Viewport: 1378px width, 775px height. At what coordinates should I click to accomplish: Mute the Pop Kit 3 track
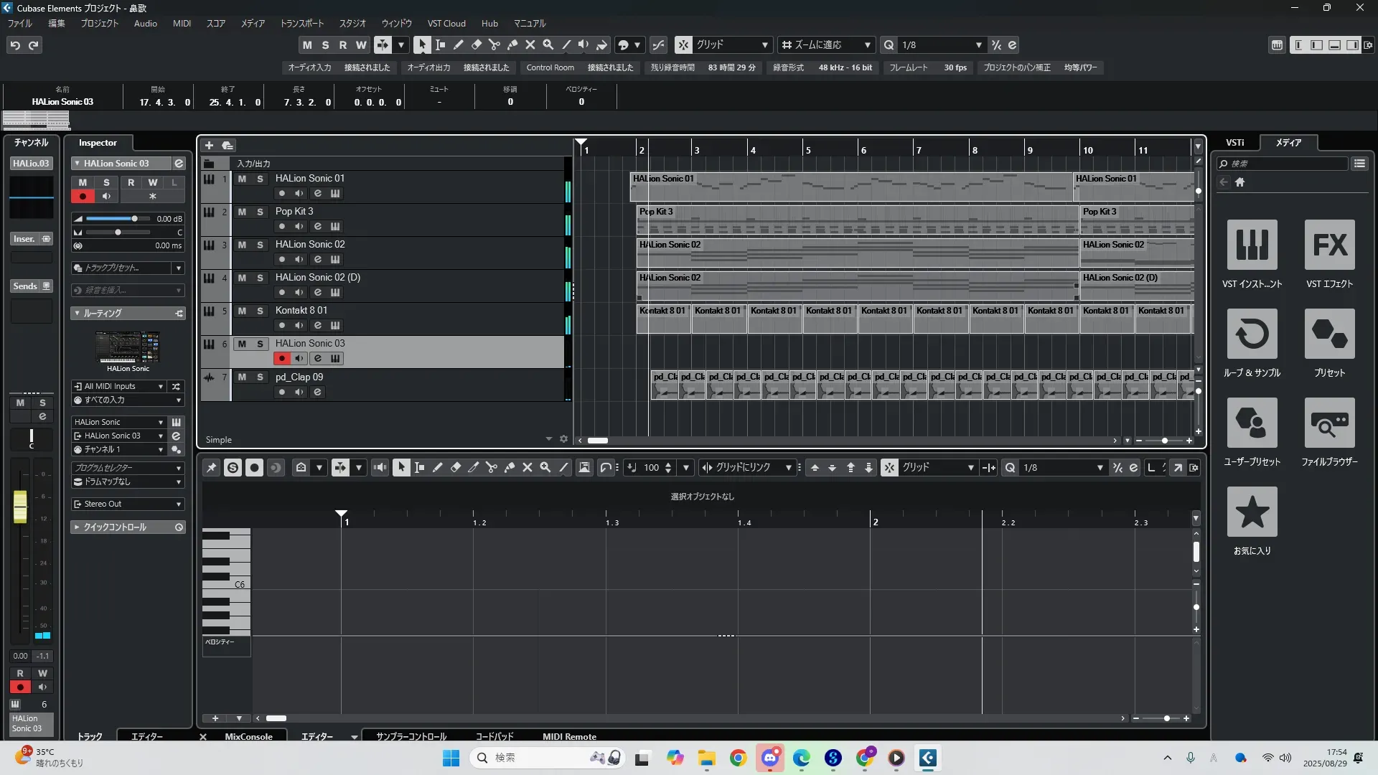click(x=242, y=212)
